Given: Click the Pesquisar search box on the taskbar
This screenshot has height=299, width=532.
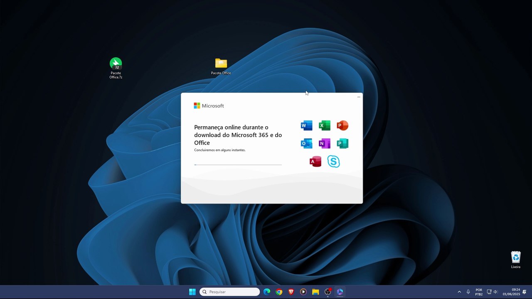Looking at the screenshot, I should pyautogui.click(x=230, y=292).
